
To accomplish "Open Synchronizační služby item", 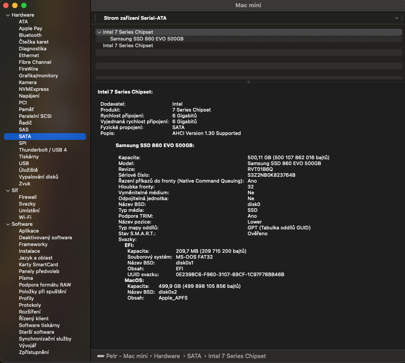I will click(x=45, y=339).
